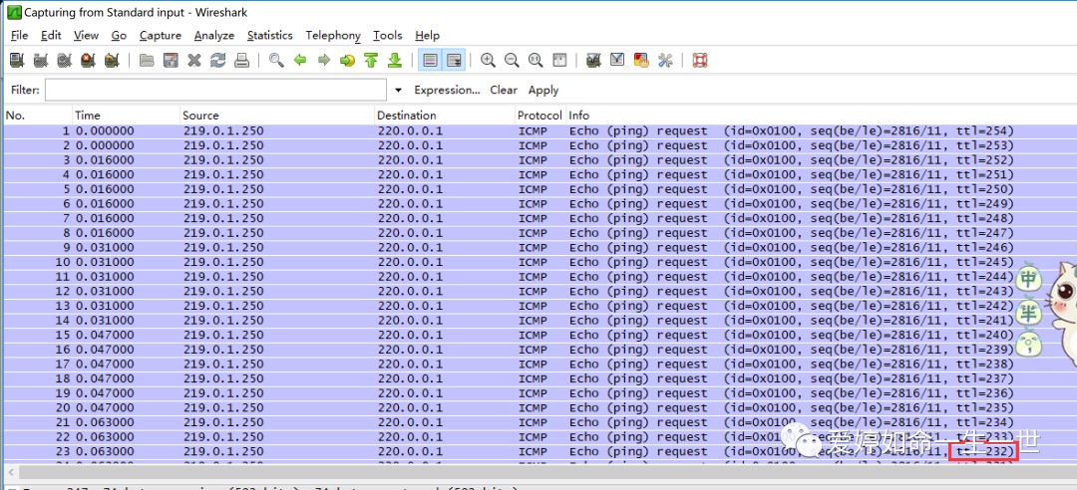The height and width of the screenshot is (490, 1077).
Task: Edit capture filters icon
Action: pyautogui.click(x=594, y=61)
